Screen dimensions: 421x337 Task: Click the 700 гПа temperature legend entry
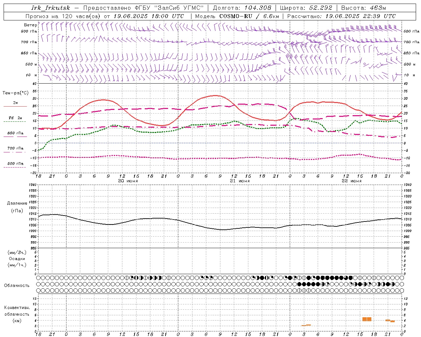click(15, 148)
